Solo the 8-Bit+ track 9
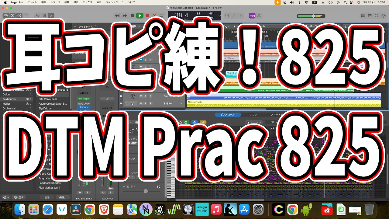Screen dimensions: 389x219 coord(145,104)
